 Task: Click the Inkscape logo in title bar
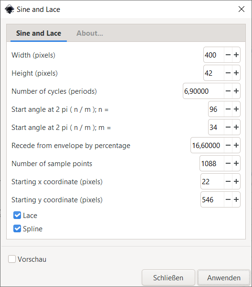[x=10, y=10]
